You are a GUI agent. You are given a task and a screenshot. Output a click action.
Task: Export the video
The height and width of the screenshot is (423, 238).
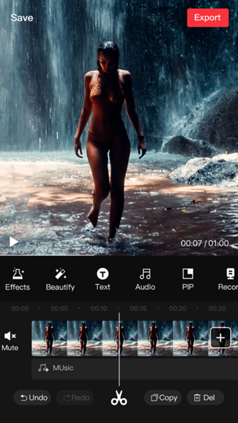[208, 18]
